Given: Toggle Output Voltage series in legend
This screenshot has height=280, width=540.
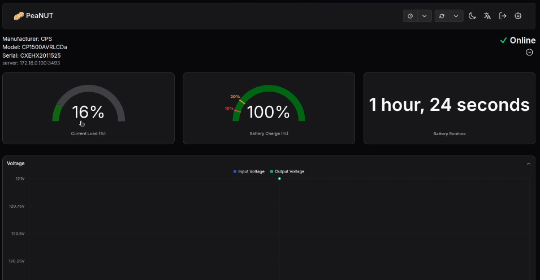Looking at the screenshot, I should click(x=288, y=171).
